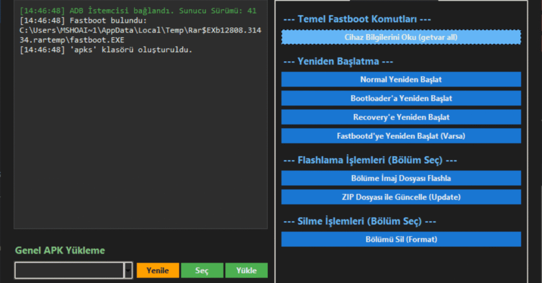Click Flashlama İşlemleri (Bölüm Seç) heading
This screenshot has height=283, width=542.
[x=370, y=161]
